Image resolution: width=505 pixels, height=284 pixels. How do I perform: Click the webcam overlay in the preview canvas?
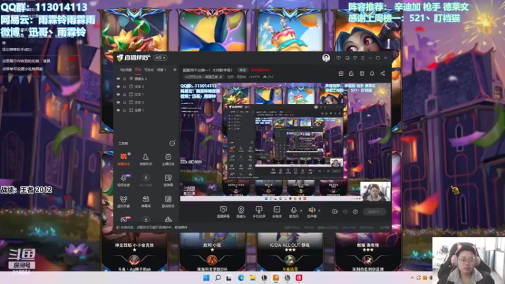click(x=376, y=191)
